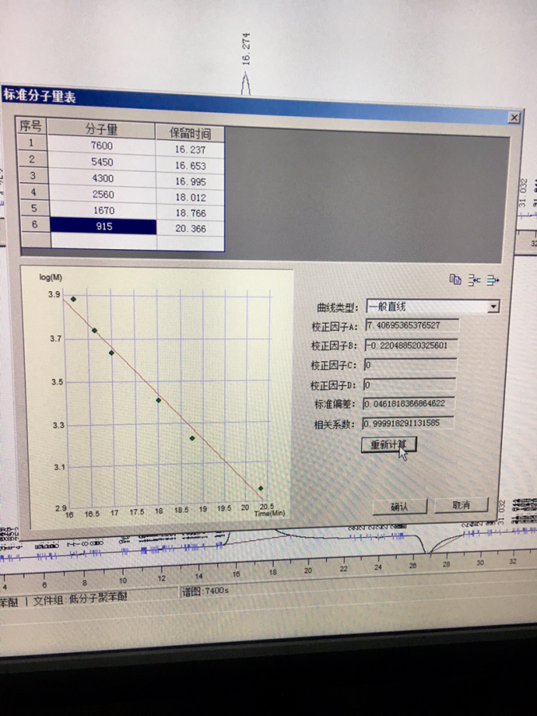This screenshot has height=716, width=537.
Task: Click the 校正因子C value field
Action: point(411,365)
